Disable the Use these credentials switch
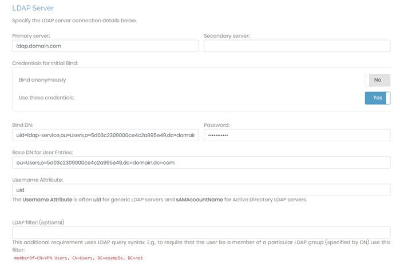The width and height of the screenshot is (400, 267). click(x=377, y=98)
